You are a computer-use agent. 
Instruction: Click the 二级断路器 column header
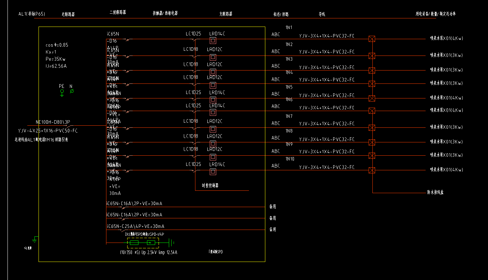118,12
